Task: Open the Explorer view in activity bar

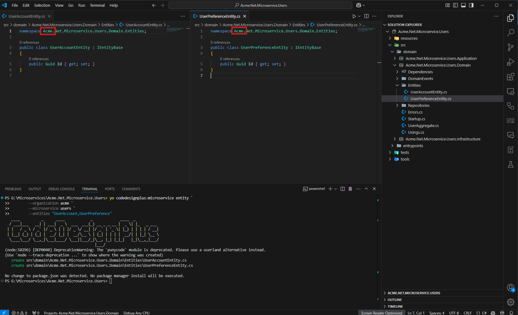Action: click(x=510, y=18)
